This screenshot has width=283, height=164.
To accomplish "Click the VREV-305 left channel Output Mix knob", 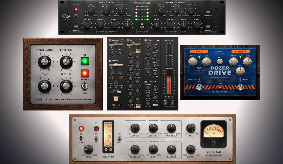I will [121, 11].
